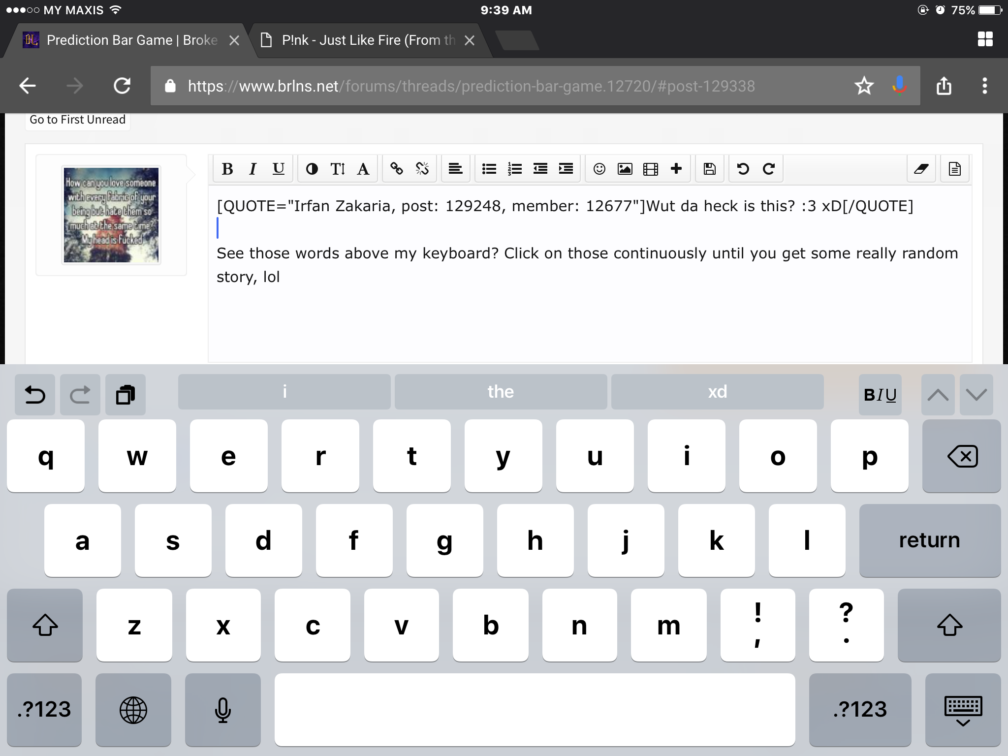This screenshot has width=1008, height=756.
Task: Bookmark the page with the star
Action: 864,86
